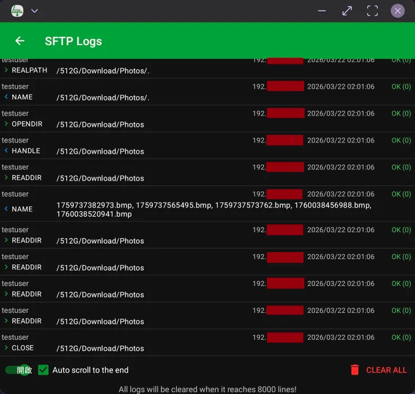Select the HANDLE command label
Viewport: 415px width, 394px height.
[26, 151]
